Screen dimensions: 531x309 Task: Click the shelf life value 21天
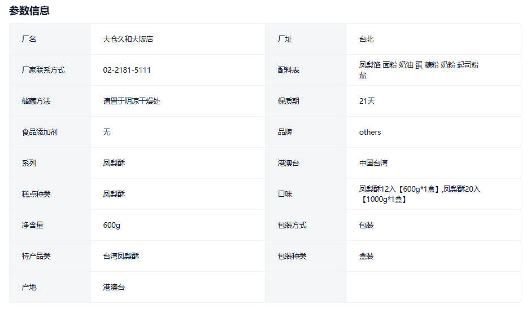click(x=367, y=101)
